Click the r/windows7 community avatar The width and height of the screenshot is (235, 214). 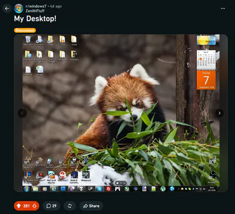(x=19, y=9)
